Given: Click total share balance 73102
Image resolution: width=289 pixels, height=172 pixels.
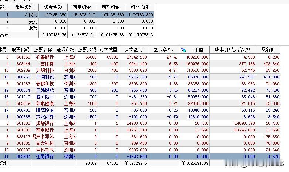Looking at the screenshot, I should [91, 163].
